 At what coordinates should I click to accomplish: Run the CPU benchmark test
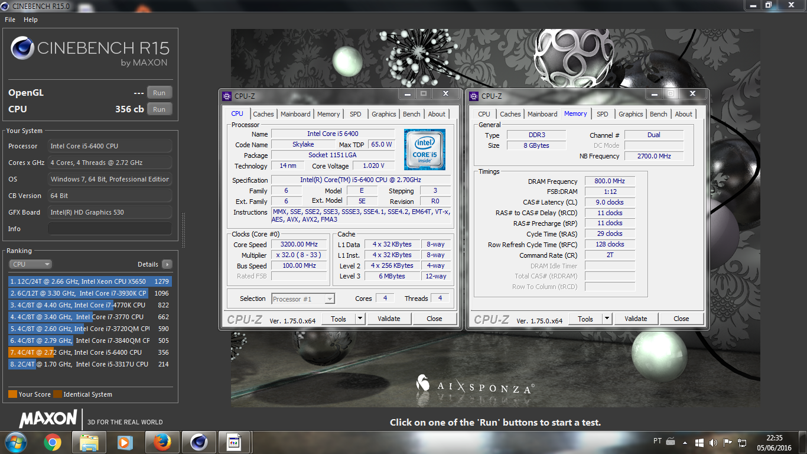[x=160, y=109]
